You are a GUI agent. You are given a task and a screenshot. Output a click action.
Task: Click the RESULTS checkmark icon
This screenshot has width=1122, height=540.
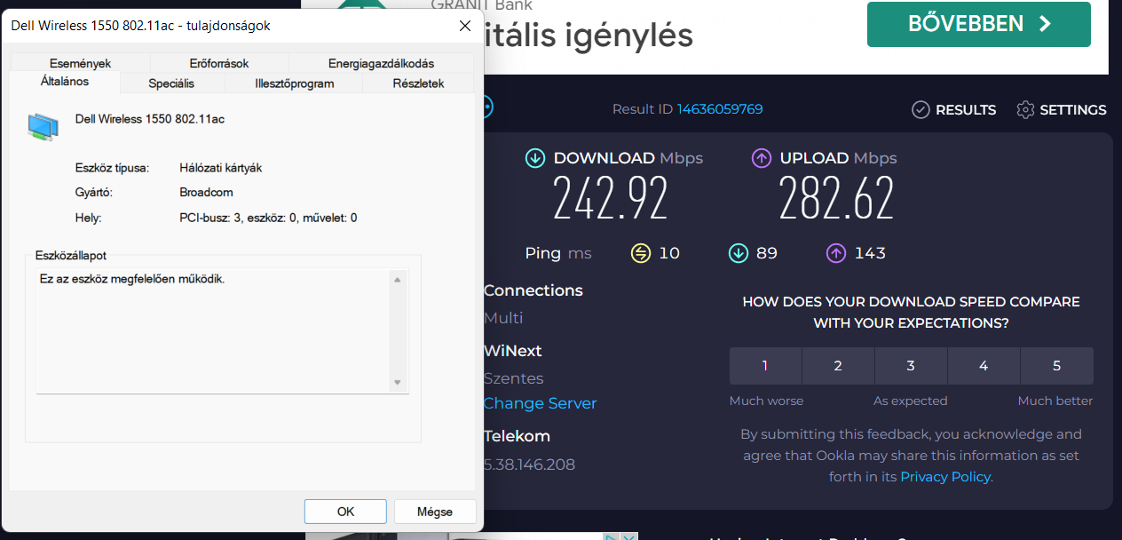click(x=921, y=110)
